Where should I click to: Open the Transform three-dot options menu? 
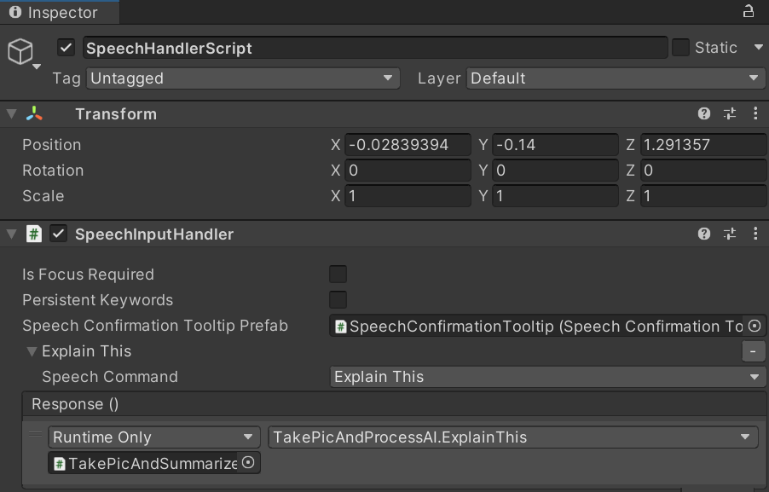[x=755, y=113]
